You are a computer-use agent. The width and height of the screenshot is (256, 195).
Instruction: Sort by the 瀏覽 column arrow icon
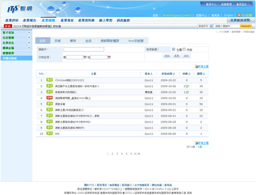pyautogui.click(x=204, y=74)
